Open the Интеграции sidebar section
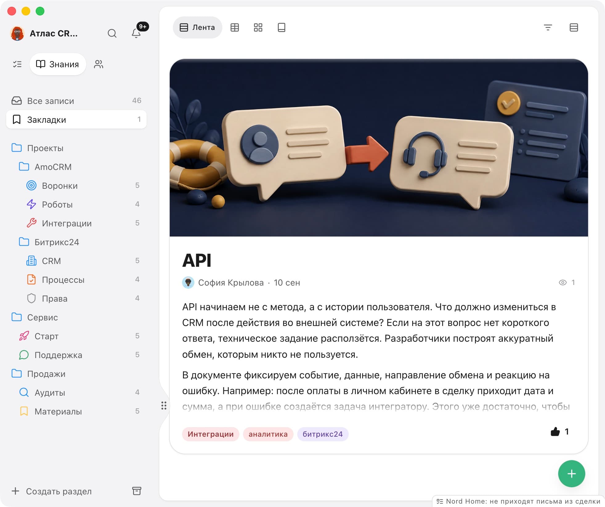Viewport: 605px width, 507px height. pos(76,223)
